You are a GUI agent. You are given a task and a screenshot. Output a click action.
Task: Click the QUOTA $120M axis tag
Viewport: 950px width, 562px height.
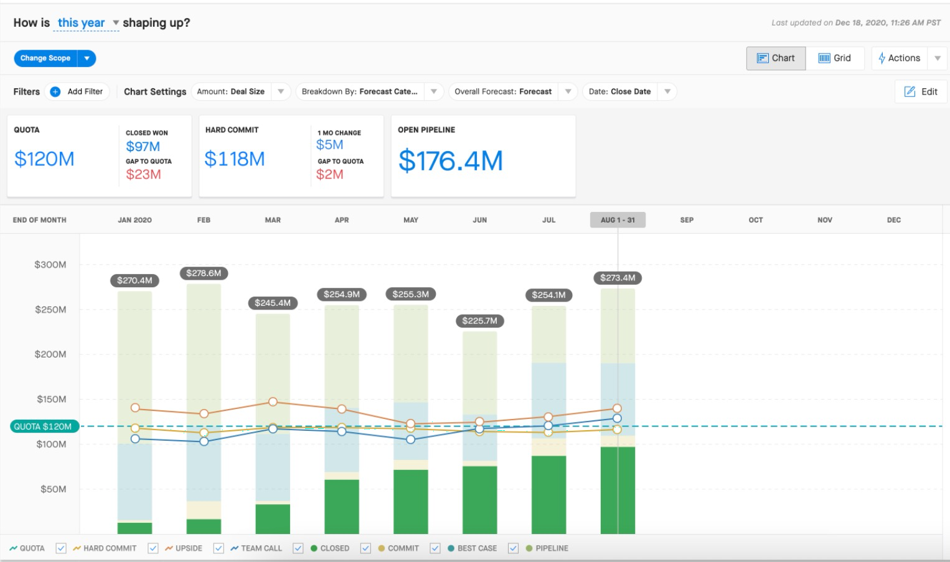(x=45, y=426)
